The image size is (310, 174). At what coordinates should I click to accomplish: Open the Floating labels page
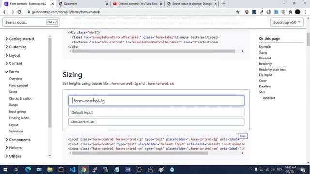[x=19, y=118]
